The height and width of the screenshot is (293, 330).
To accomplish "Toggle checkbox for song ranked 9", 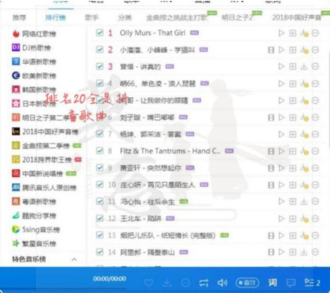I will click(100, 168).
